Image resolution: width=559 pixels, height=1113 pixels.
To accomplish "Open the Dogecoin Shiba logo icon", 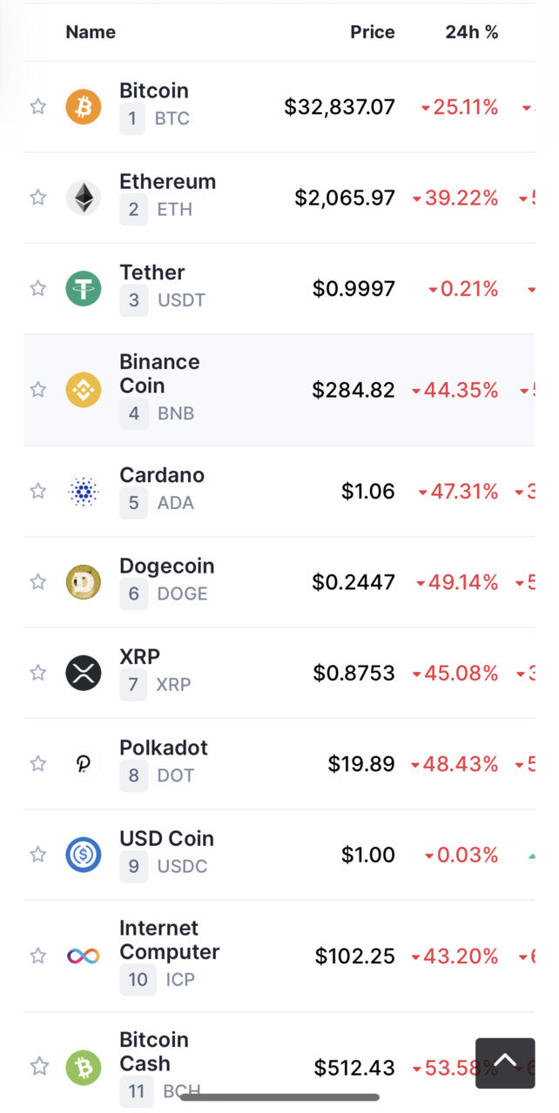I will [x=84, y=582].
